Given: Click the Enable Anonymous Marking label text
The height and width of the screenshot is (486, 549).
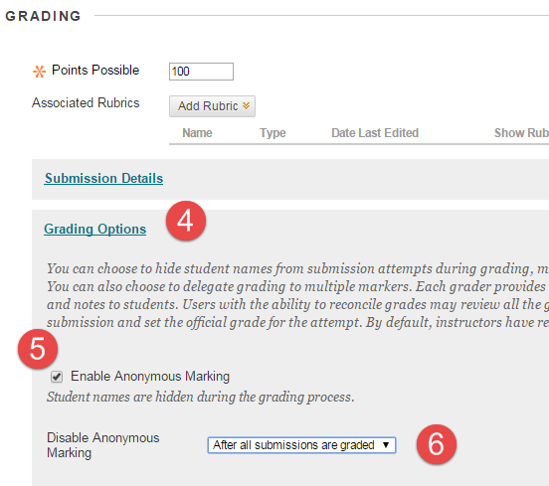Looking at the screenshot, I should [x=150, y=376].
